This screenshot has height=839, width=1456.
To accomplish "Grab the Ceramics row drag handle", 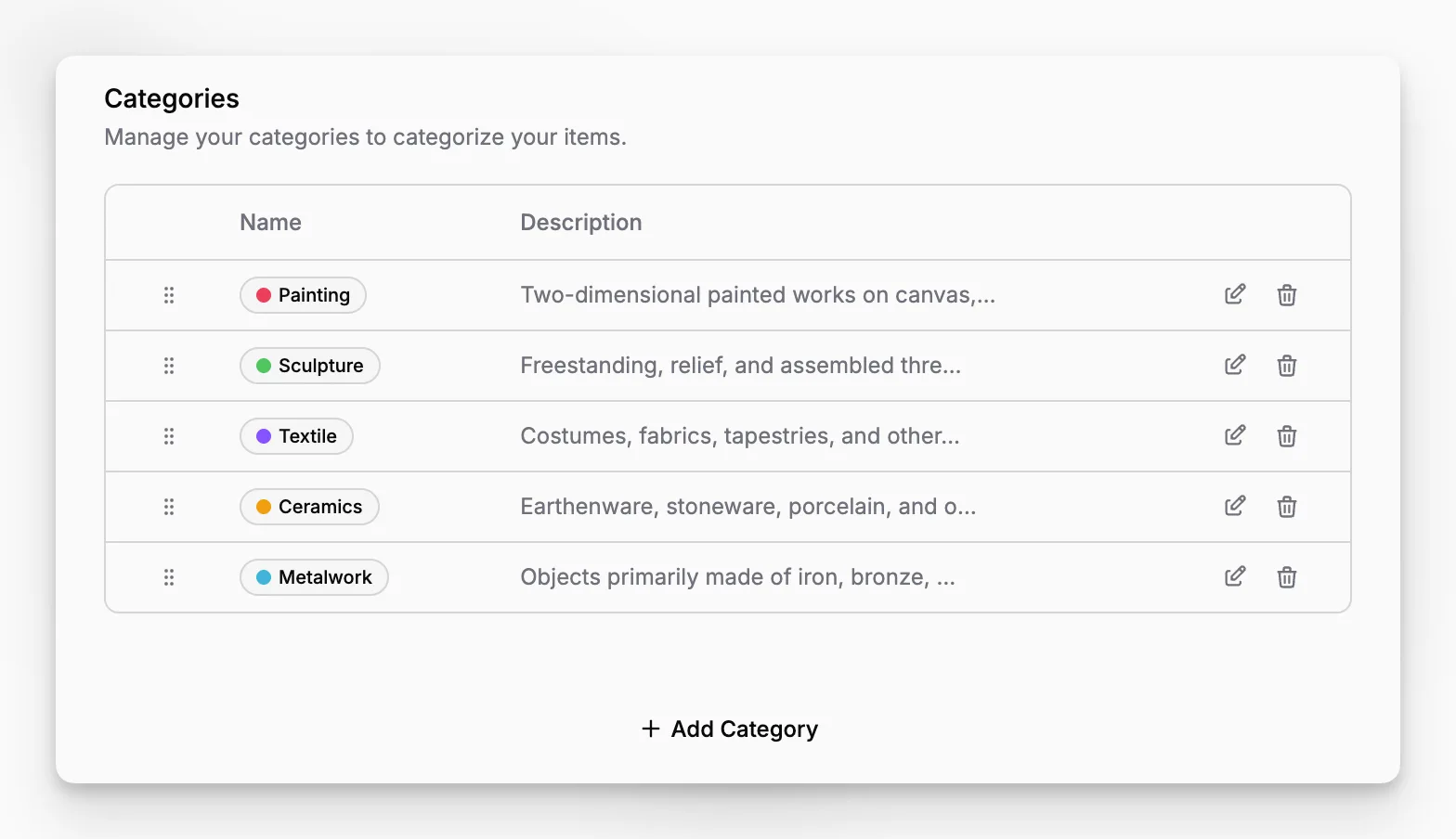I will (x=169, y=507).
